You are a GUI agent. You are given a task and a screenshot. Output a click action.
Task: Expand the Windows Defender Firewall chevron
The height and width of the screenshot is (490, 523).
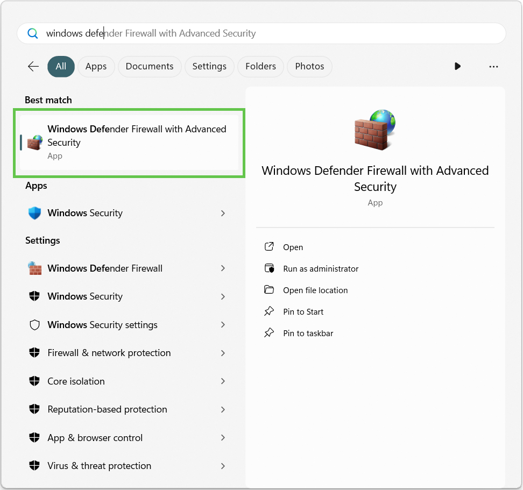click(223, 268)
